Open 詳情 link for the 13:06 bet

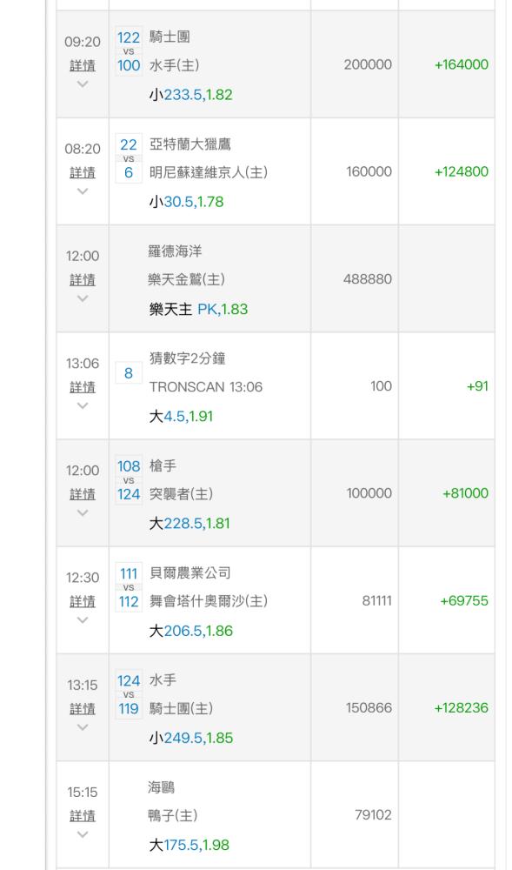pos(83,387)
